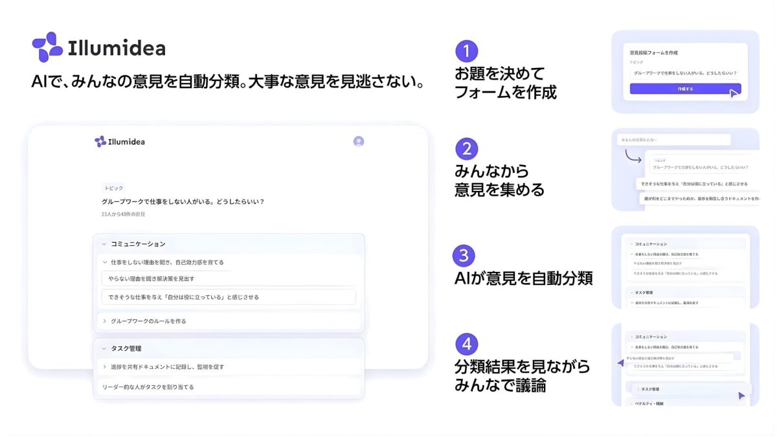Screen dimensions: 777x437
Task: Click the opinion entry field in step 2 preview
Action: click(673, 140)
